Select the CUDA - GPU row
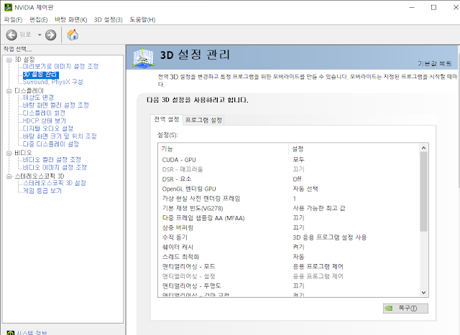The width and height of the screenshot is (460, 335). (x=289, y=160)
